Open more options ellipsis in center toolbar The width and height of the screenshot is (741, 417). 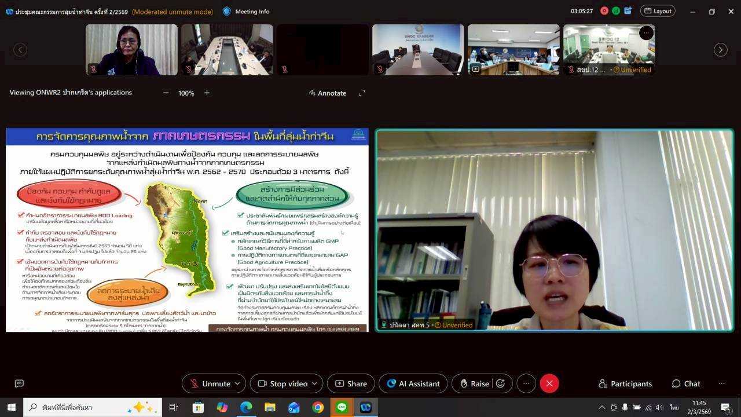(x=526, y=383)
